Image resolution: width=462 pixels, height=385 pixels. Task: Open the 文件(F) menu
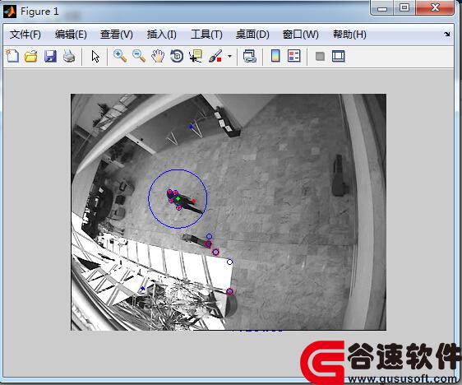coord(25,35)
